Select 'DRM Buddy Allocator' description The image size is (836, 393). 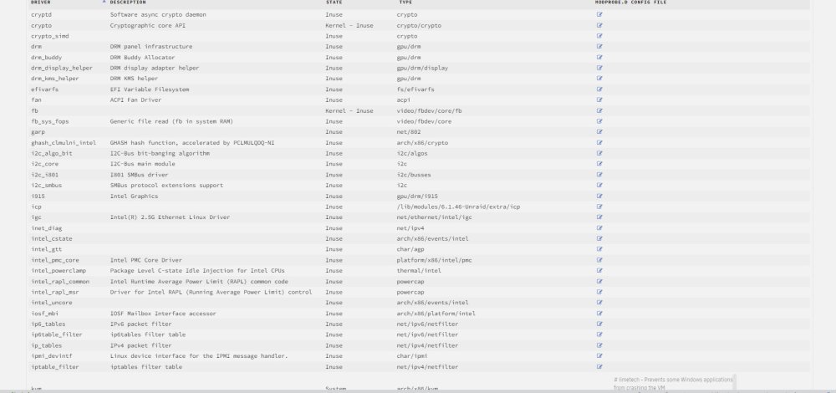[142, 57]
